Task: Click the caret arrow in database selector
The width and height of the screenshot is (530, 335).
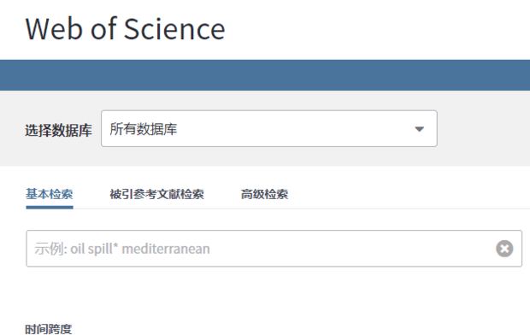Action: click(x=419, y=129)
